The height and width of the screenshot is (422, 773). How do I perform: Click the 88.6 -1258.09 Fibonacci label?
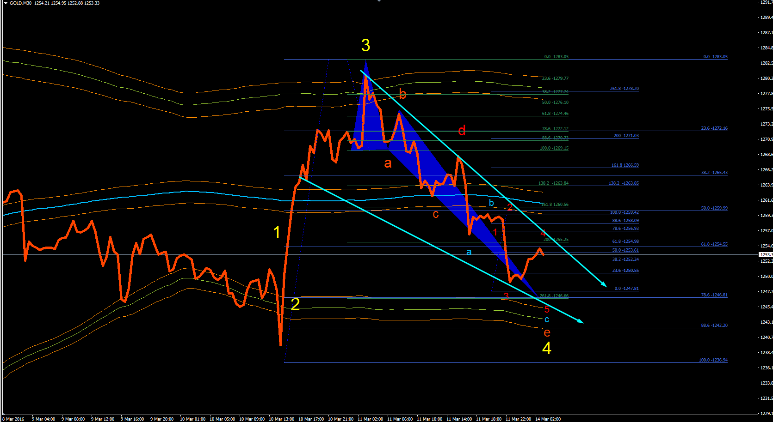click(625, 221)
